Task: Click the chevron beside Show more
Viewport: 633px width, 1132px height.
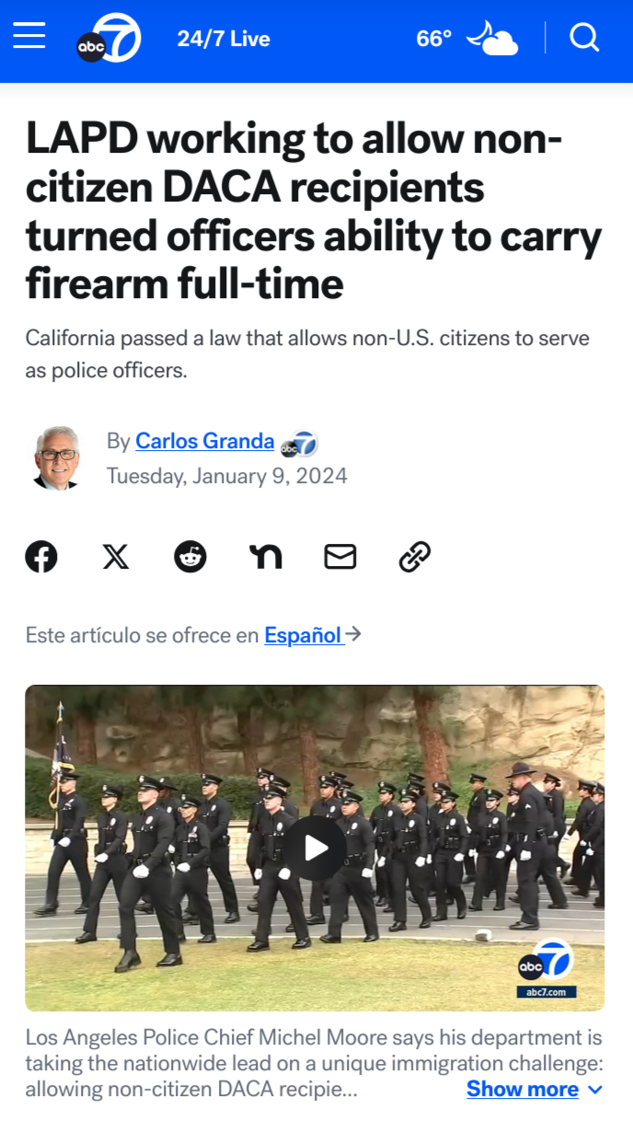Action: click(x=595, y=1090)
